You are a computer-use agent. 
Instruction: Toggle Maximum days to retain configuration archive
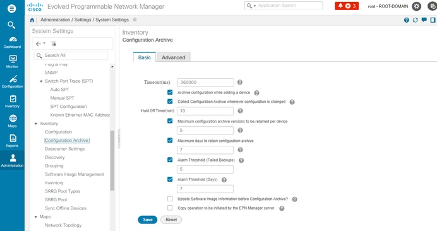pos(170,141)
